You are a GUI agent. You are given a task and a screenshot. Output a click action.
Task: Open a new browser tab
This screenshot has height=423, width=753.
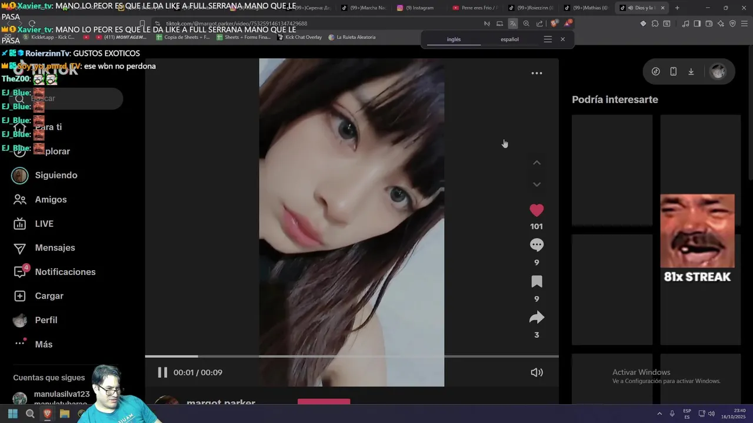coord(677,8)
